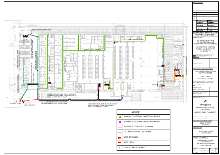Select 'MDB, DB PANEL' legend text
220x155 pixels.
(x=131, y=137)
